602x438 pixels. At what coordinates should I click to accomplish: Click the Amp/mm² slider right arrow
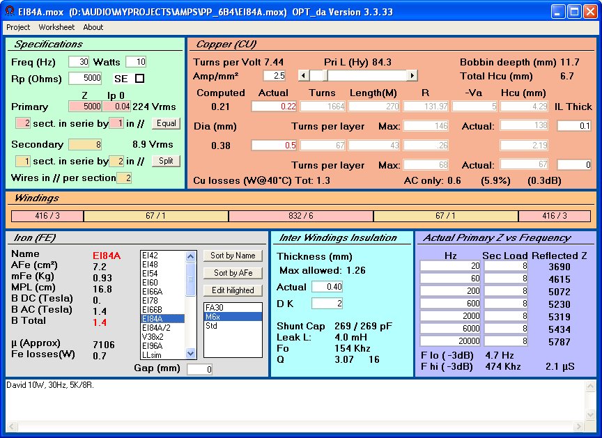pos(412,76)
